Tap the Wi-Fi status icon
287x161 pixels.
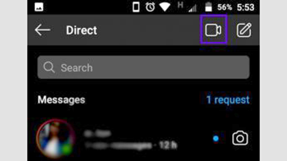165,7
